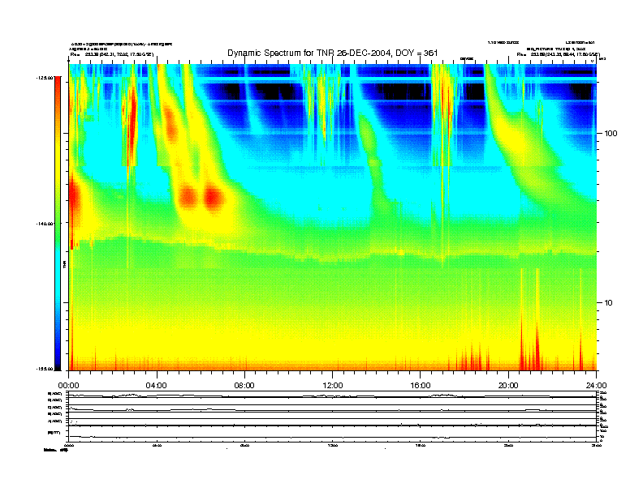Click the 12:00 time axis label
Screen dimensions: 643x496
333,386
